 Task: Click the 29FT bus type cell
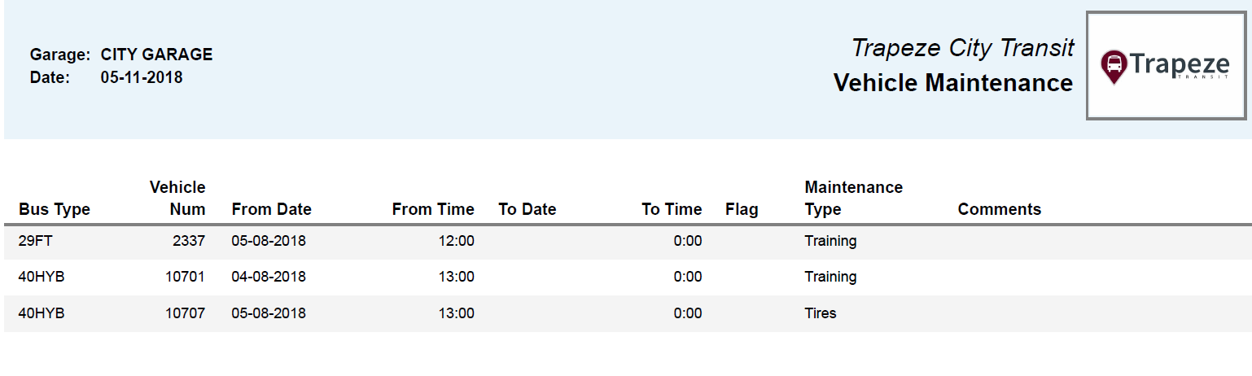(35, 241)
